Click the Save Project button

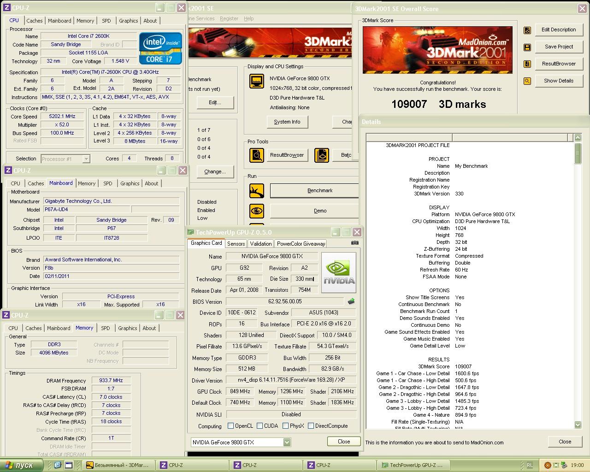point(559,47)
